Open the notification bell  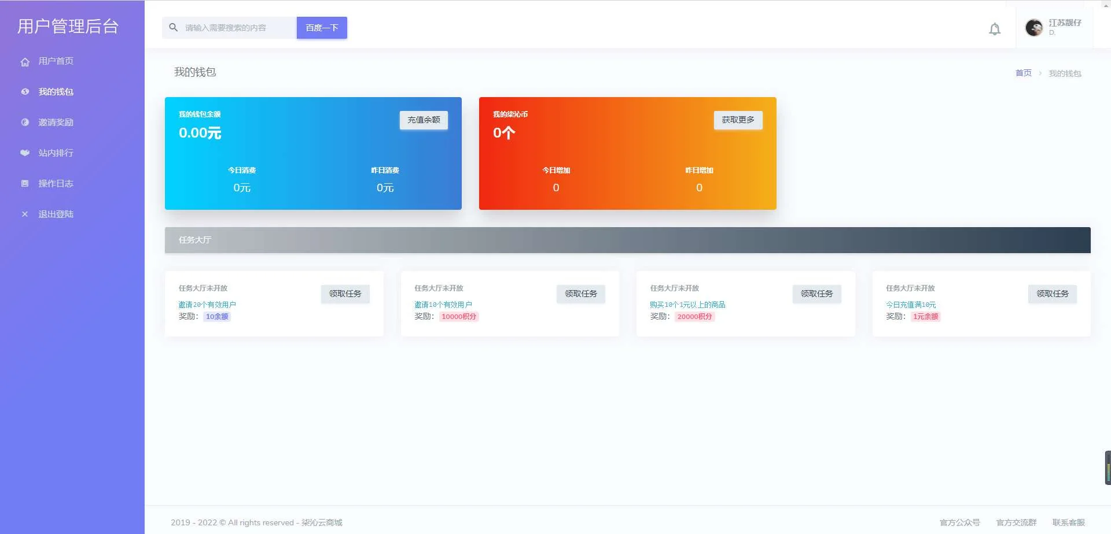click(x=994, y=29)
